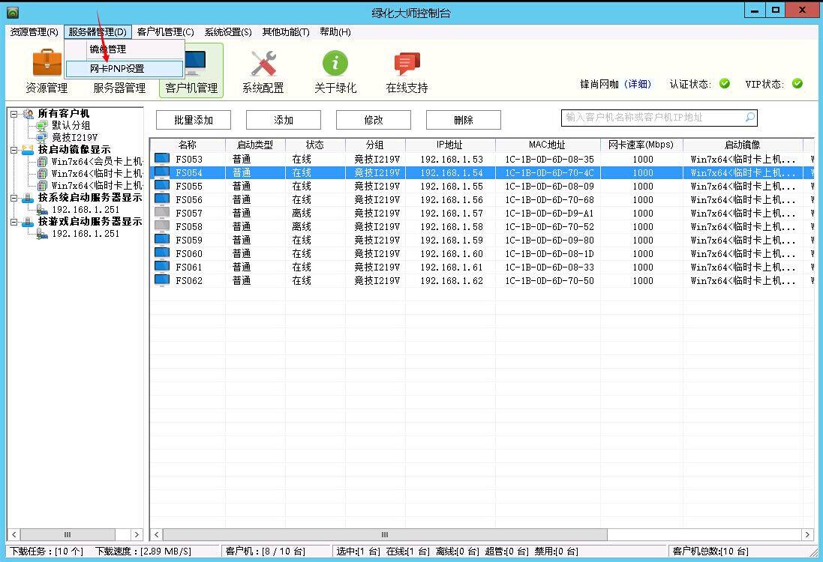Choose 镜像管理 from the dropdown menu

click(x=108, y=49)
